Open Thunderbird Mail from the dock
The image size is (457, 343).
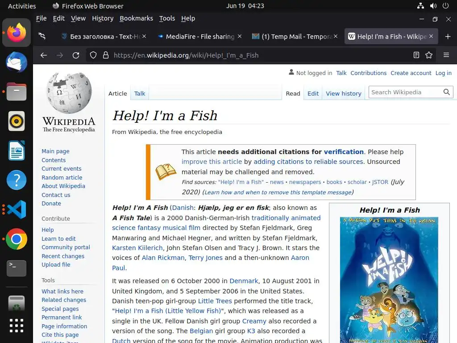pyautogui.click(x=17, y=62)
